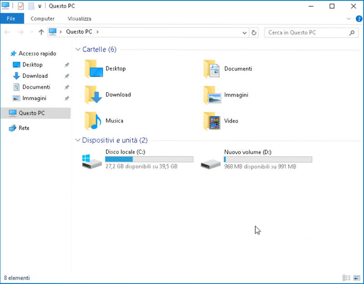The image size is (364, 284).
Task: Click the Forward navigation arrow
Action: coord(20,32)
